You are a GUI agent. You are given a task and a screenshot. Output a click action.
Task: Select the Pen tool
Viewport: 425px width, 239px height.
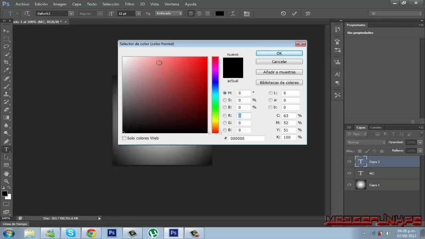click(x=6, y=142)
